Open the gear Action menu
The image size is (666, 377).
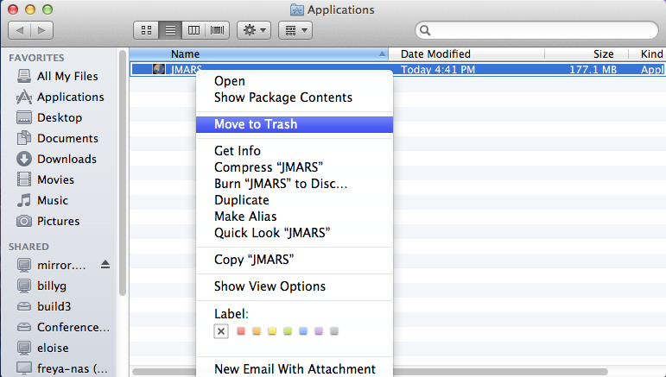pyautogui.click(x=254, y=30)
